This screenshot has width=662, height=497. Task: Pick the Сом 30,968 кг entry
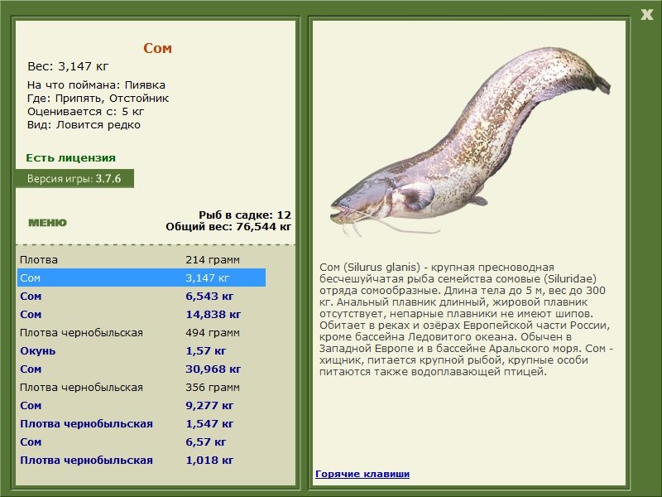coord(142,369)
